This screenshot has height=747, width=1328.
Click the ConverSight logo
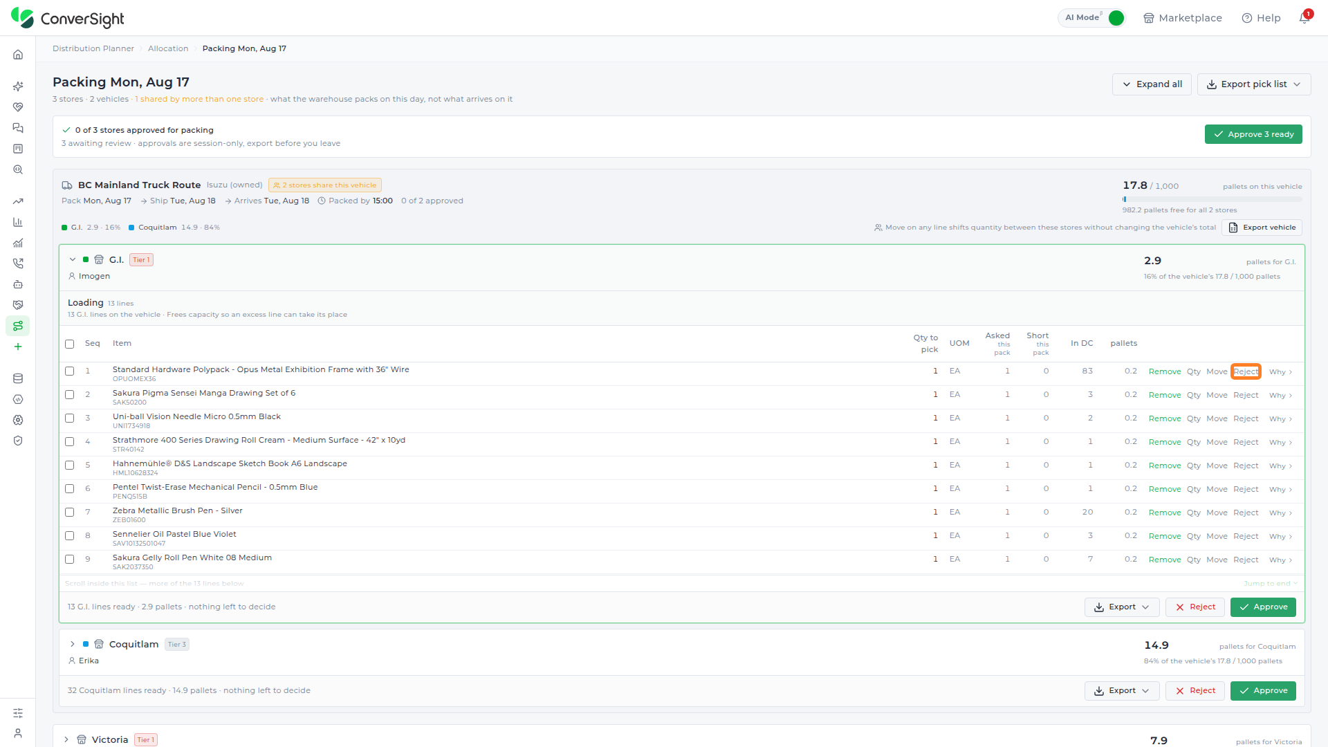[68, 18]
